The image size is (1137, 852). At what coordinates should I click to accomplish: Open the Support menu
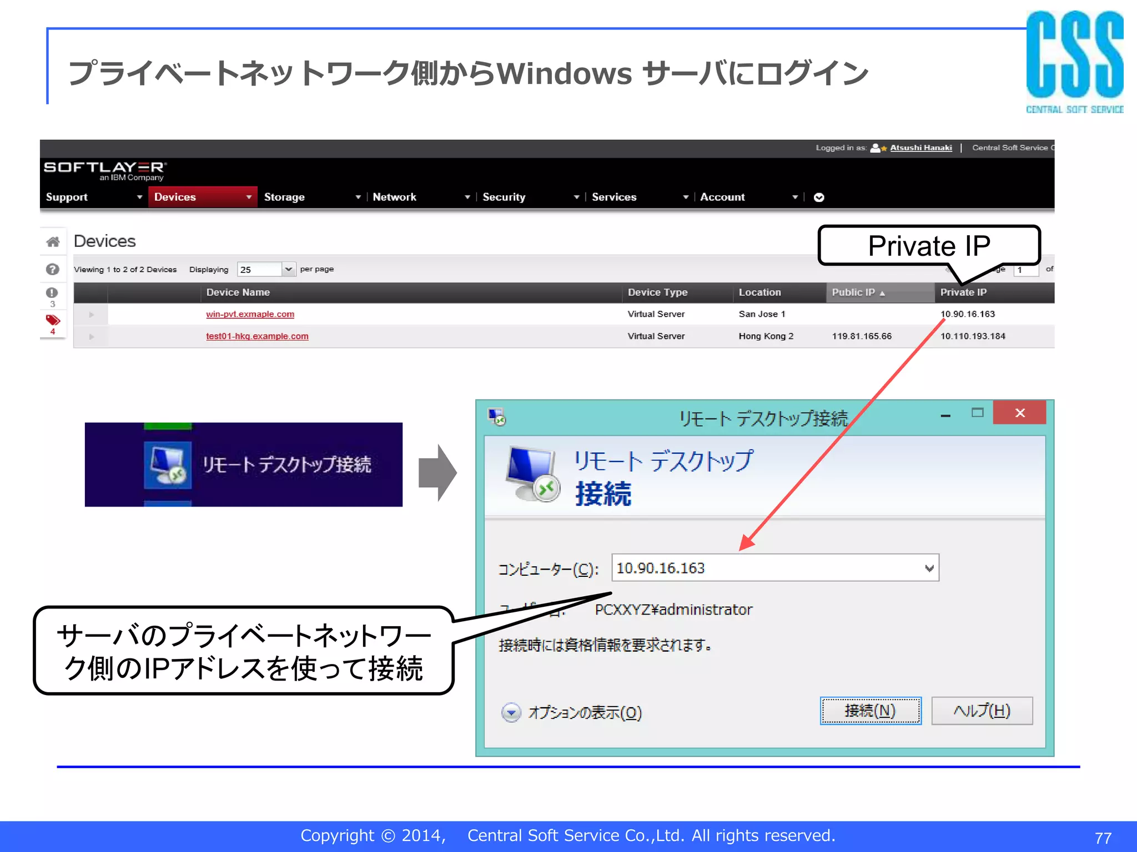pyautogui.click(x=67, y=197)
